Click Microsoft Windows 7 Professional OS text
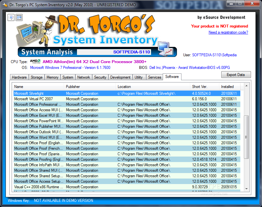 pyautogui.click(x=70, y=68)
